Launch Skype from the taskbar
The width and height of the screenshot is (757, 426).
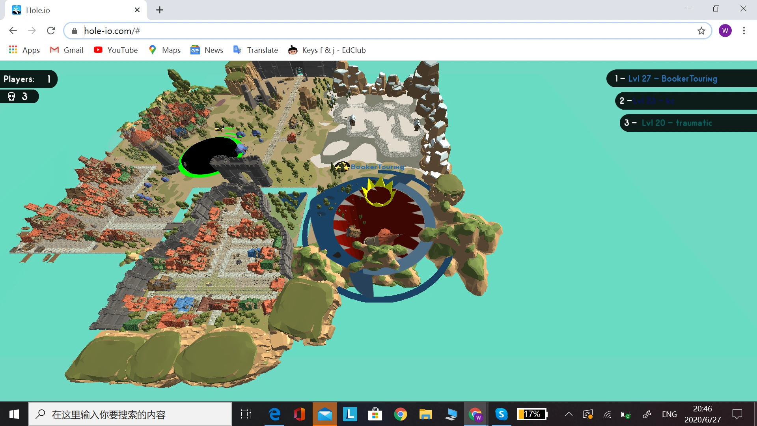[502, 414]
